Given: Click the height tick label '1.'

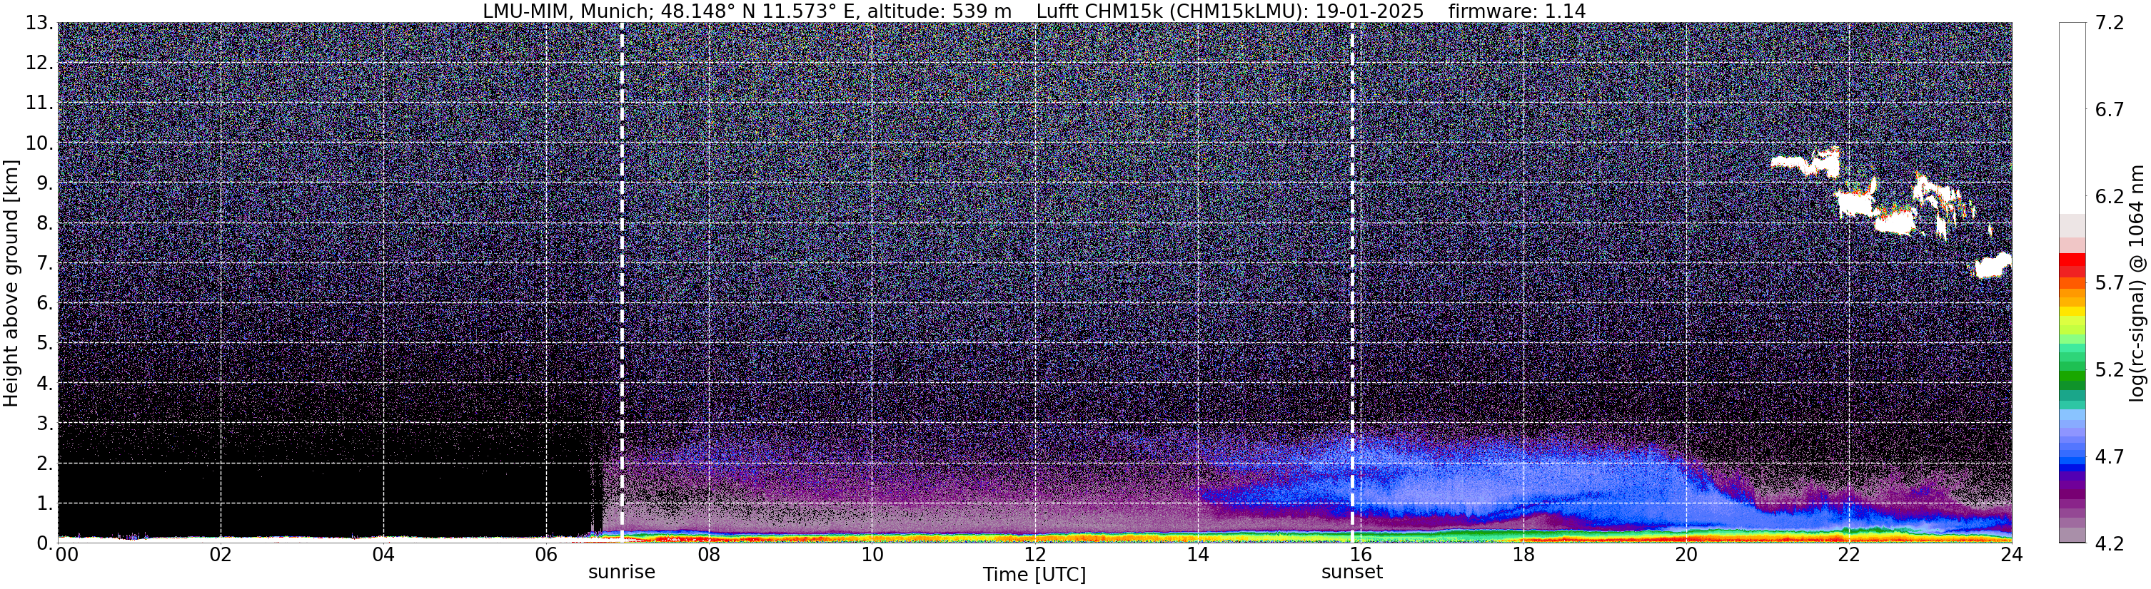Looking at the screenshot, I should (45, 503).
